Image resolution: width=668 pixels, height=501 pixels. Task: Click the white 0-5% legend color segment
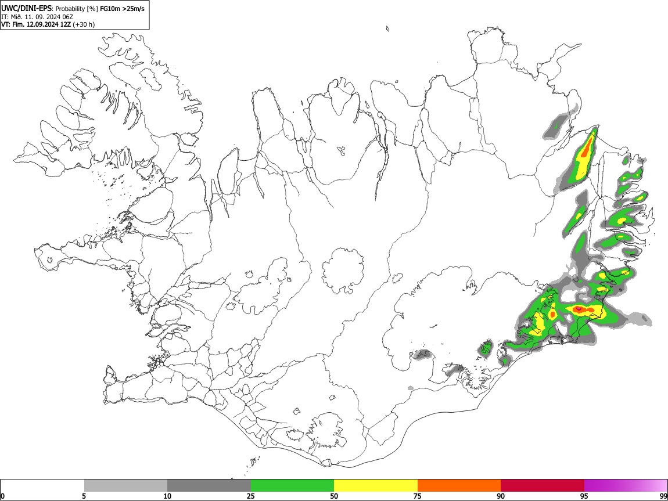coord(42,486)
